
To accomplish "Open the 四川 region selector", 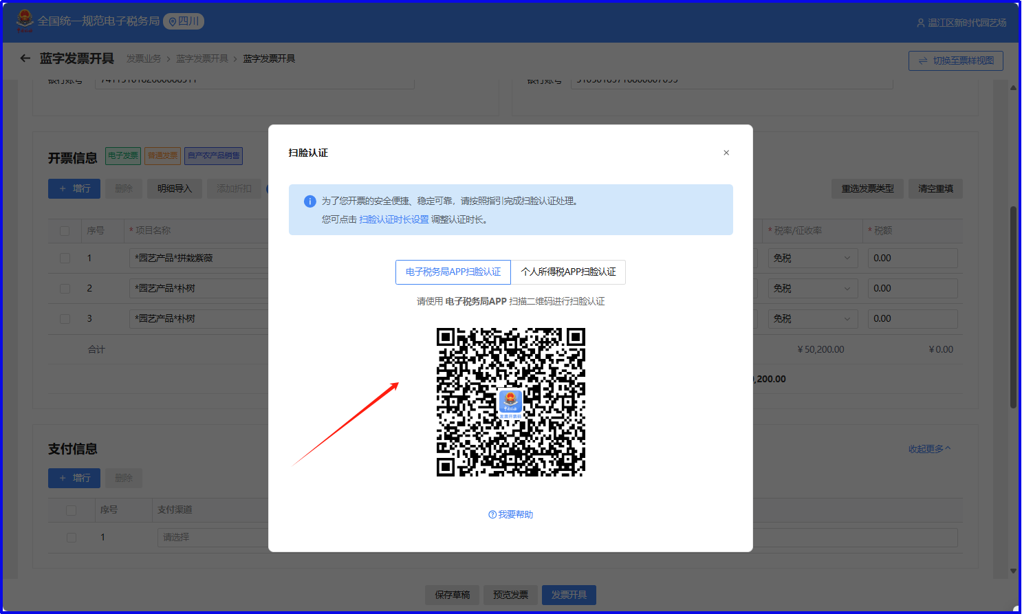I will 184,21.
